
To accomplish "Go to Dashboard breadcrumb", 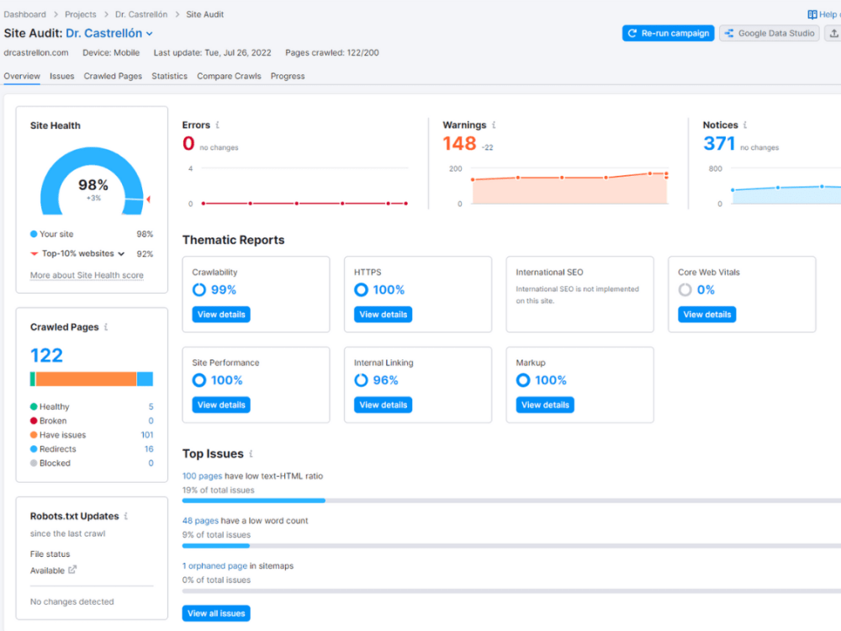I will (24, 14).
